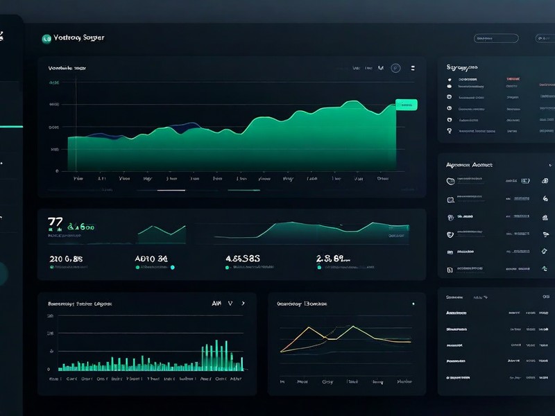Click the red highlighted value in the top services row
Image resolution: width=555 pixels, height=416 pixels.
[513, 78]
